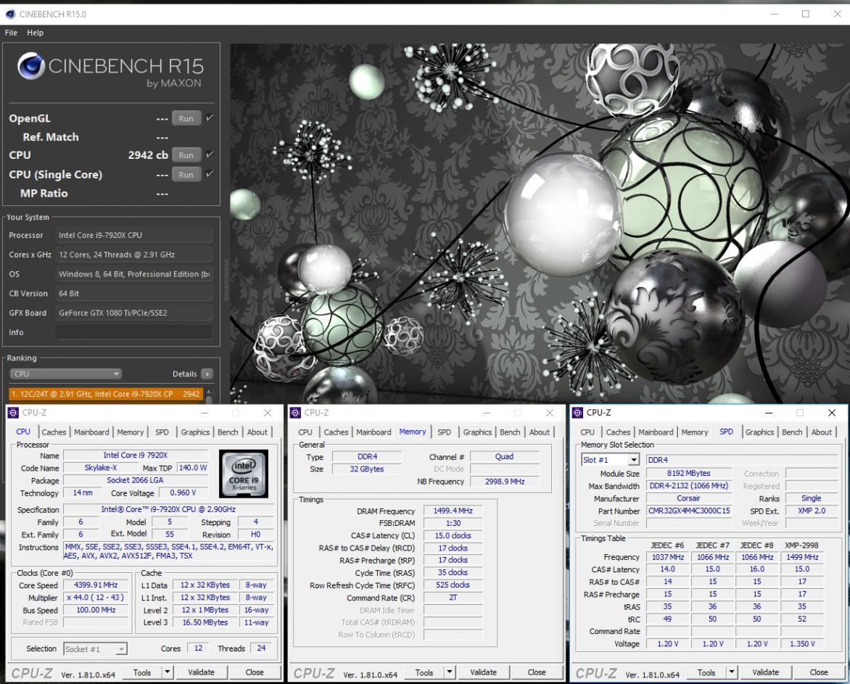The image size is (850, 684).
Task: Maximize the Cinebench R15 window
Action: coord(805,14)
